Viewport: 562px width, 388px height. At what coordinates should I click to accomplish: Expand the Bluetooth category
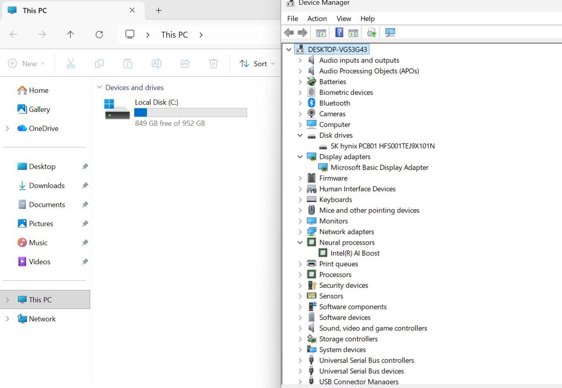(300, 103)
